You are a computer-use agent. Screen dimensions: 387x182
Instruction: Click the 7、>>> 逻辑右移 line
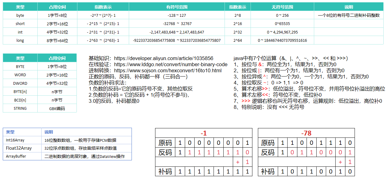(308, 101)
